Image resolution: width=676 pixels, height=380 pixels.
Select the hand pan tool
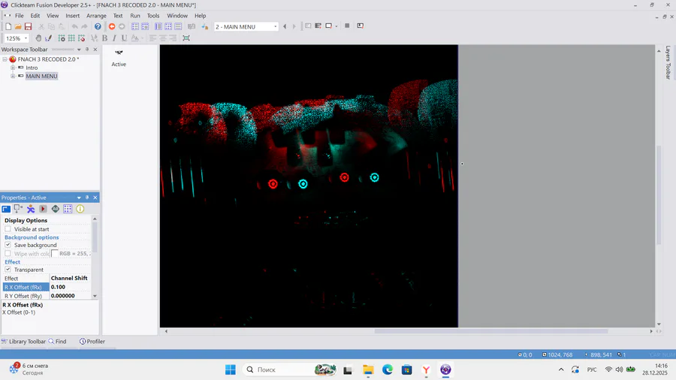tap(38, 38)
